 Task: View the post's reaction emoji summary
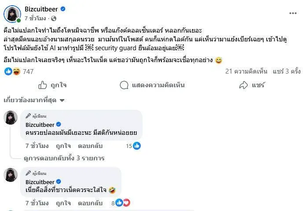point(12,71)
